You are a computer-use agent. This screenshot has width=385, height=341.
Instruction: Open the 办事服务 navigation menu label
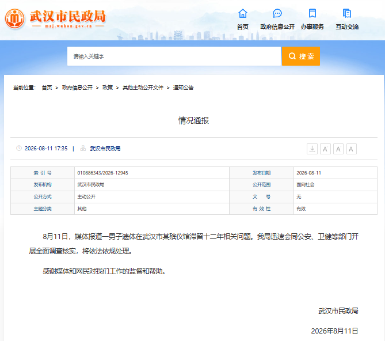tap(312, 26)
